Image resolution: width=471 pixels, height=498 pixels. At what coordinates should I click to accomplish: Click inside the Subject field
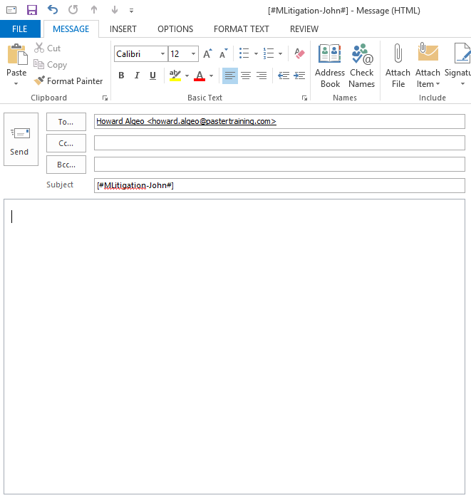pyautogui.click(x=279, y=185)
